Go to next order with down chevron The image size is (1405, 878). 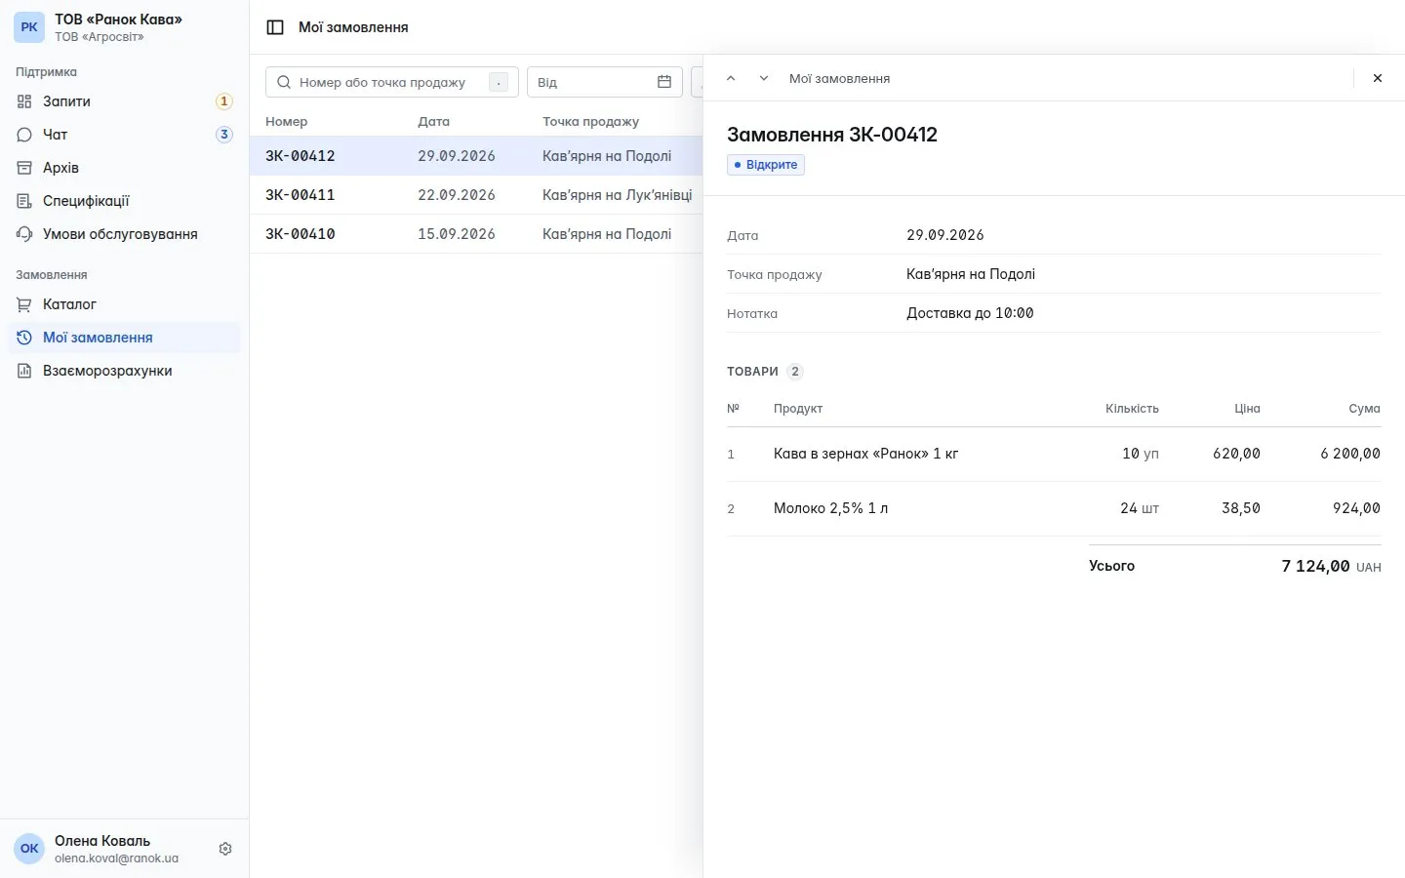764,78
